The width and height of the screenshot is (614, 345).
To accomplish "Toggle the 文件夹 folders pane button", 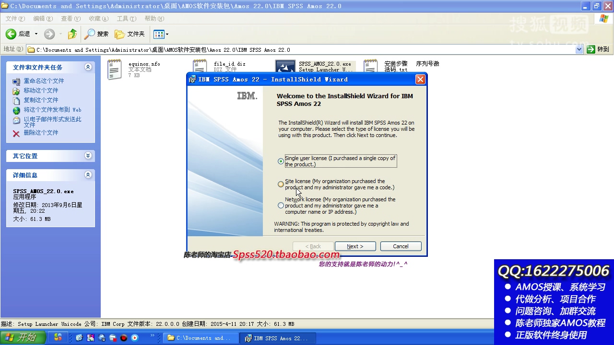I will point(130,34).
